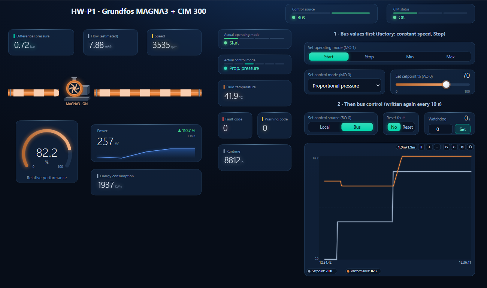Click the Speed value 3535

[161, 45]
